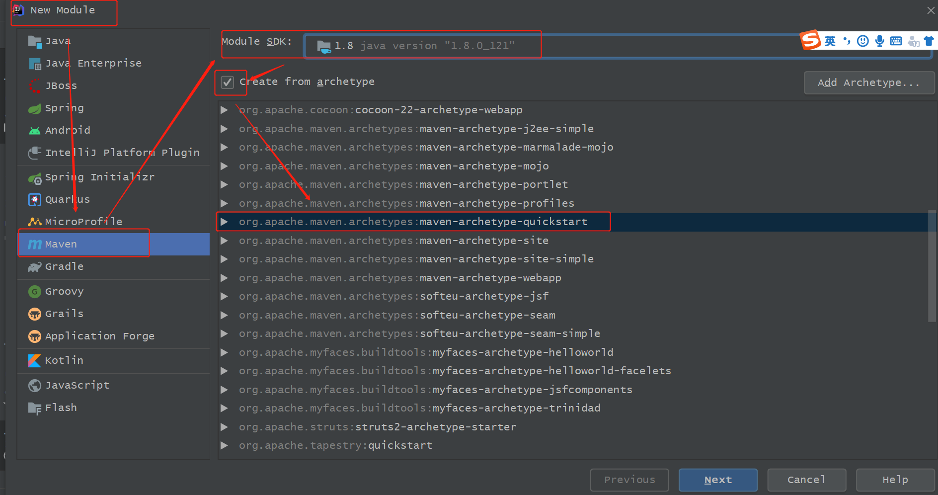
Task: Toggle the Sogou punctuation mode icon
Action: [x=847, y=41]
